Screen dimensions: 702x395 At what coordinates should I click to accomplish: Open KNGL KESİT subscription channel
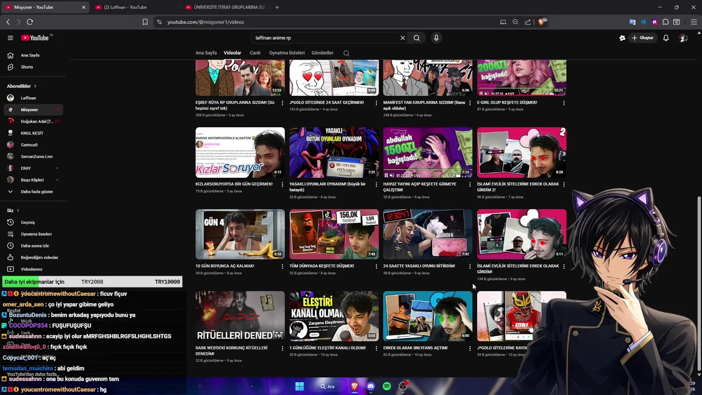(x=34, y=133)
